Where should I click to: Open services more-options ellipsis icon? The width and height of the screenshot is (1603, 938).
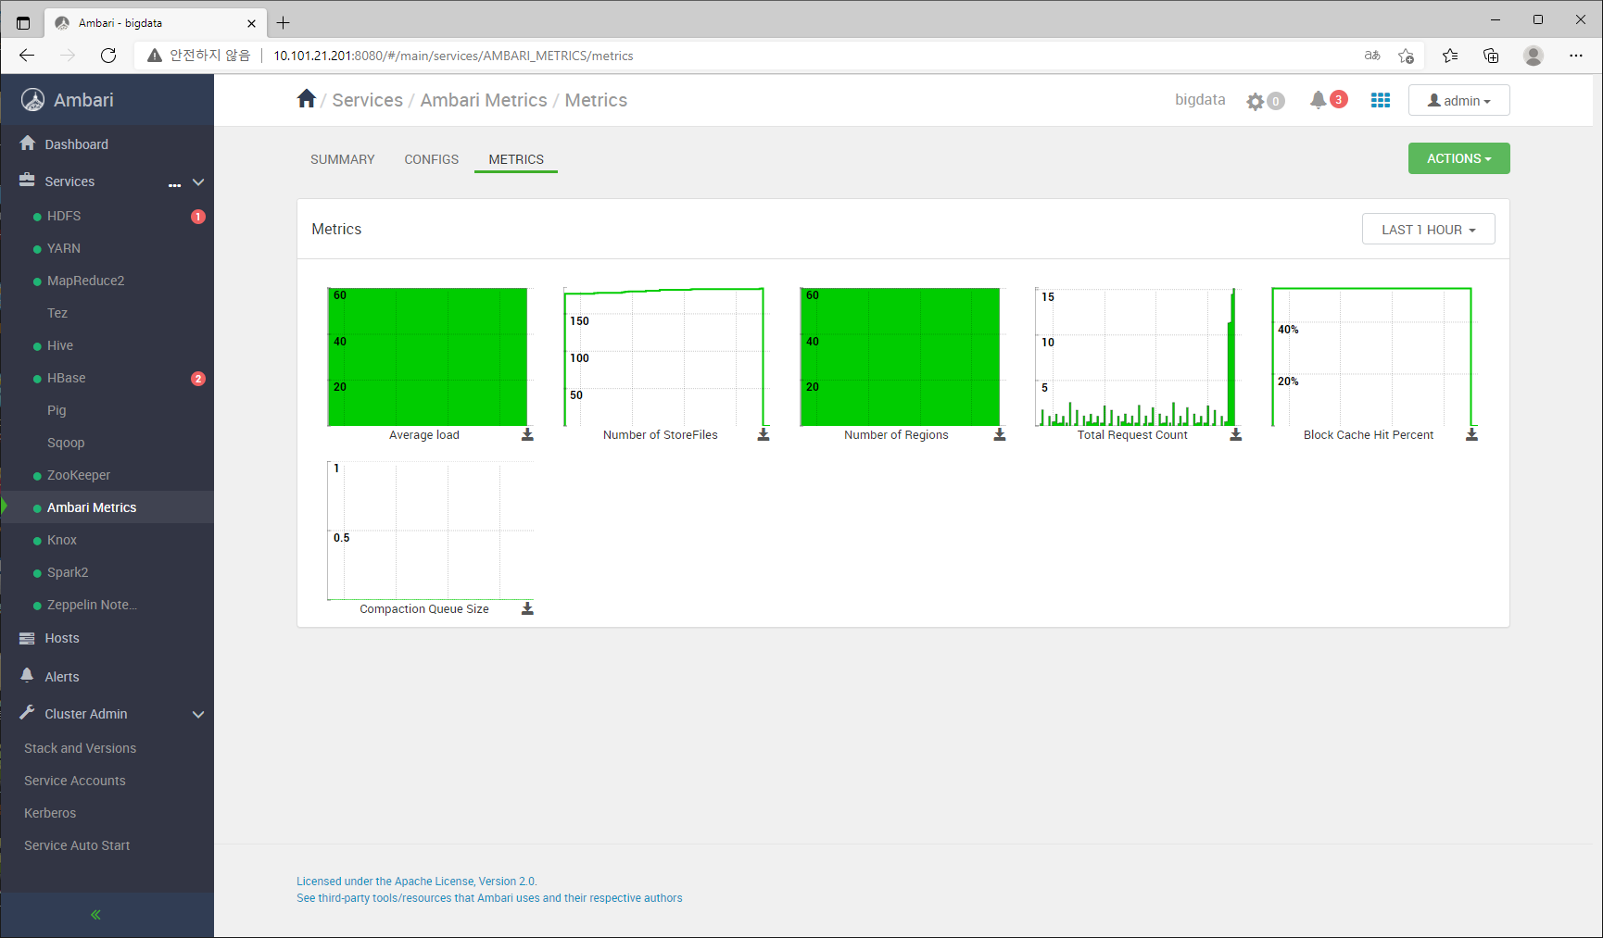pyautogui.click(x=174, y=184)
